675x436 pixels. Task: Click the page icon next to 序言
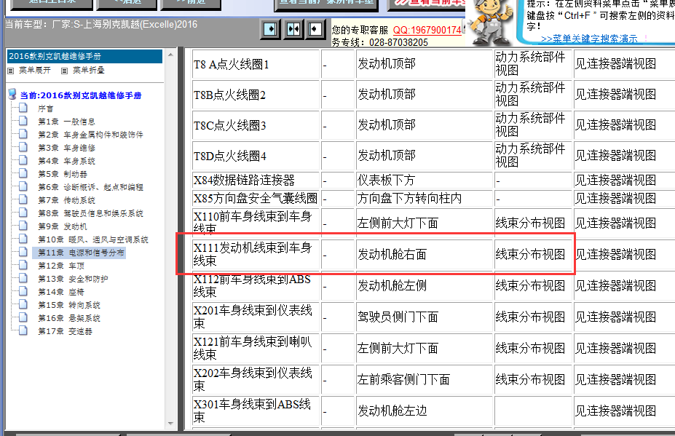[x=23, y=108]
